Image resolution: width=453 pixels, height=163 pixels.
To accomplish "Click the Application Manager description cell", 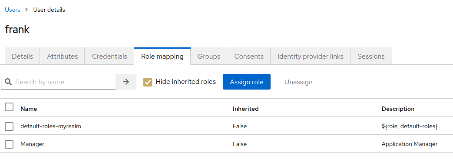I will click(410, 144).
